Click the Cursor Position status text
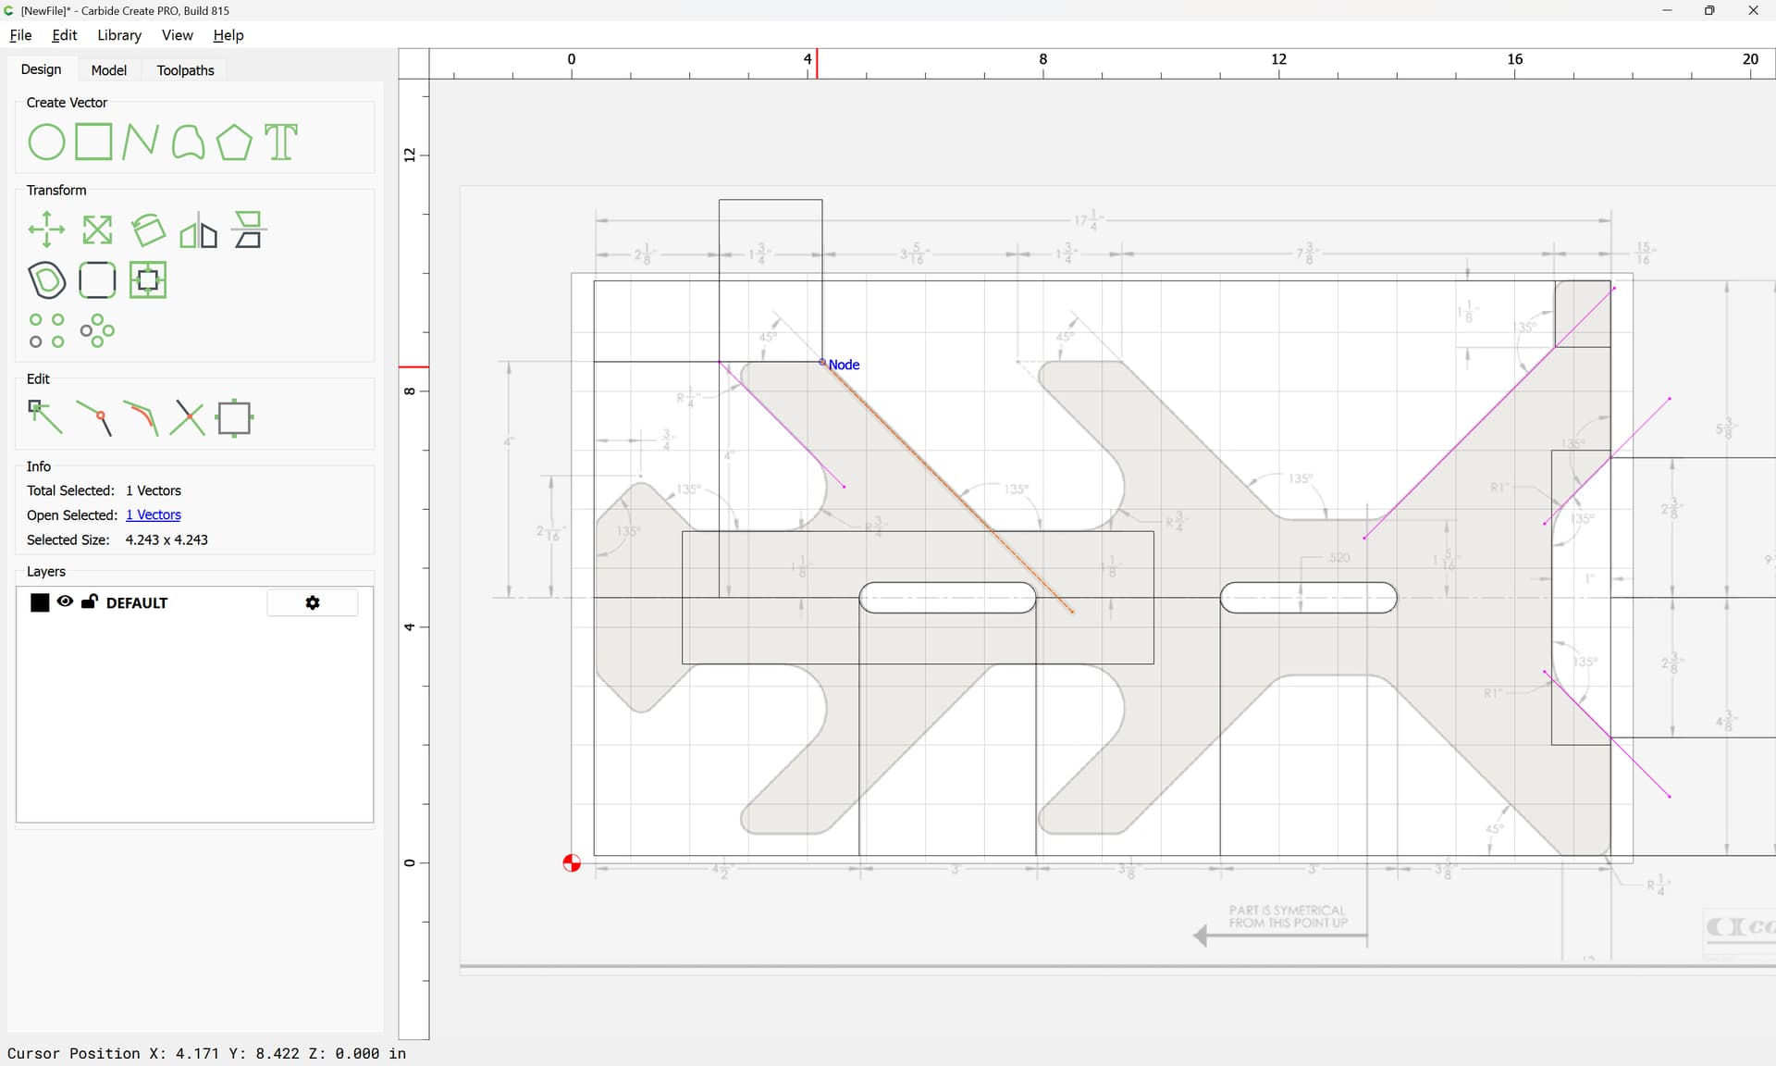 coord(206,1053)
